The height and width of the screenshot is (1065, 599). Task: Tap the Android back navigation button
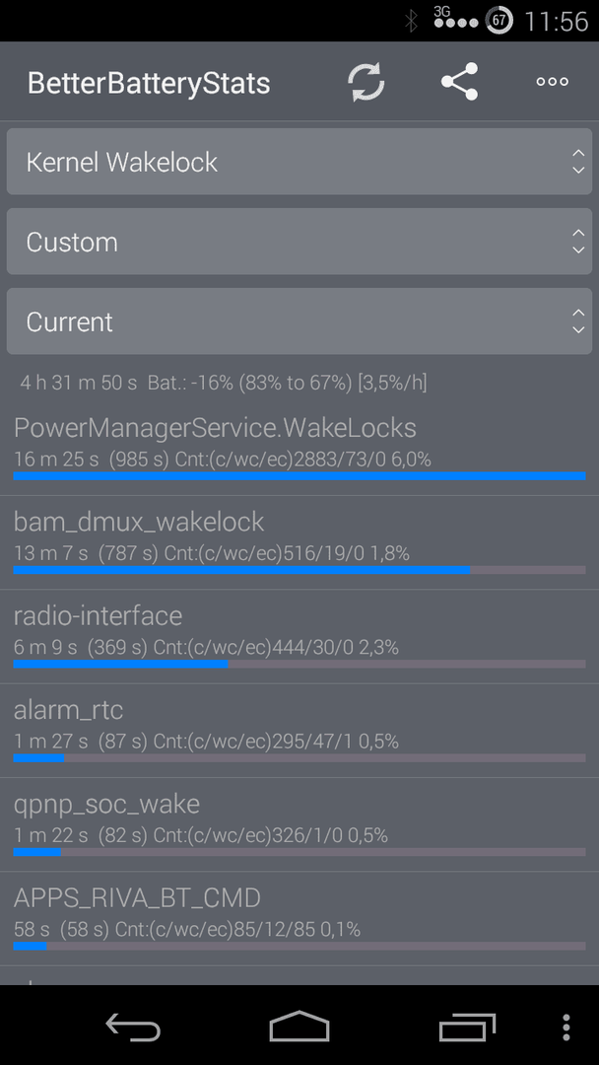click(133, 1027)
